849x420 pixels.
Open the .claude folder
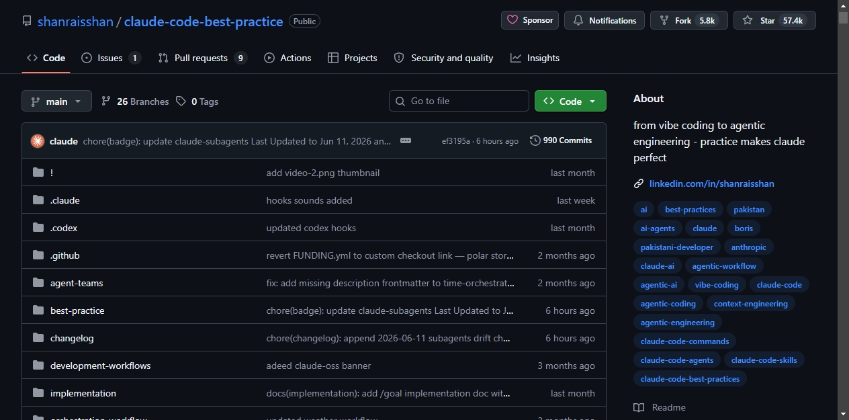[65, 200]
